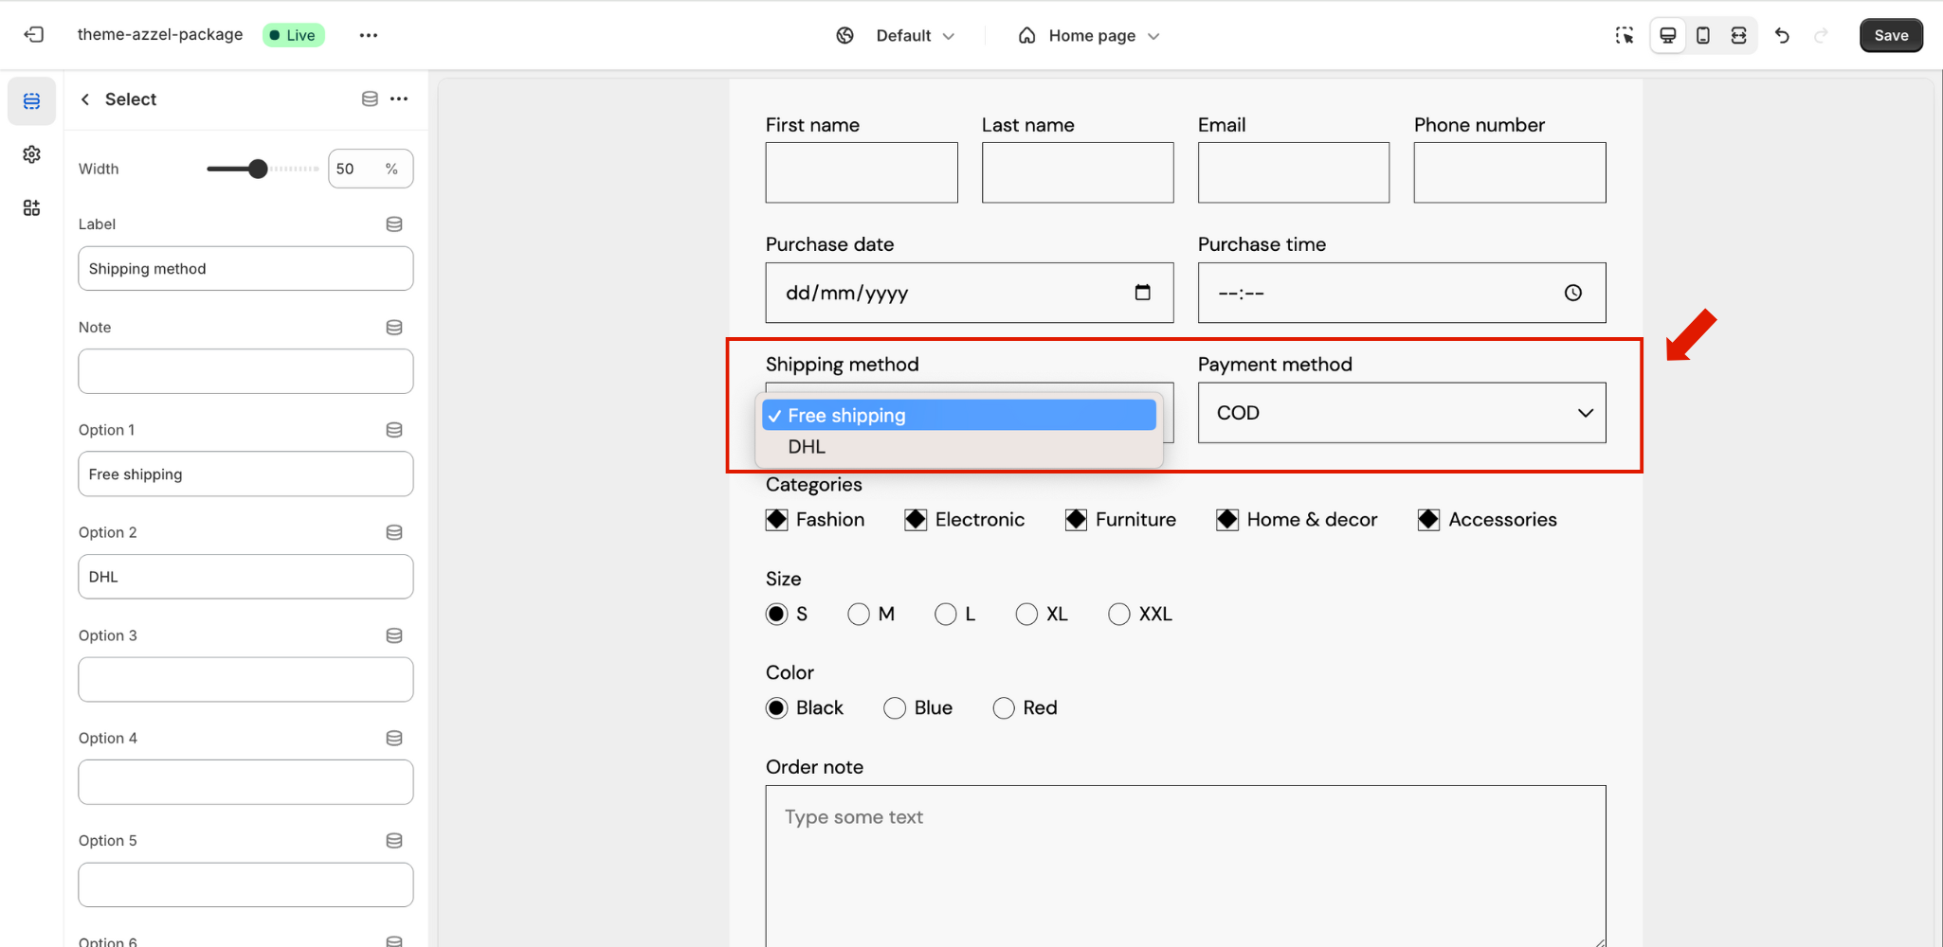Adjust the Width slider handle
Screen dimensions: 1943x947
tap(258, 169)
